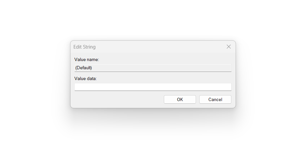Viewport: 291px width, 147px height.
Task: Confirm the string edit with OK
Action: (180, 99)
